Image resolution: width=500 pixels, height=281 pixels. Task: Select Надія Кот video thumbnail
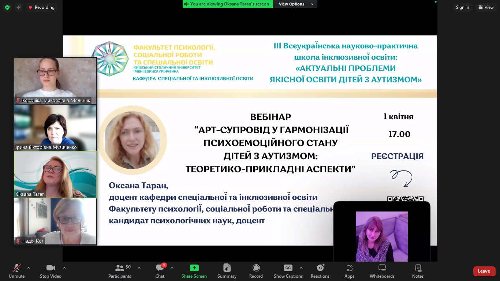click(x=55, y=221)
